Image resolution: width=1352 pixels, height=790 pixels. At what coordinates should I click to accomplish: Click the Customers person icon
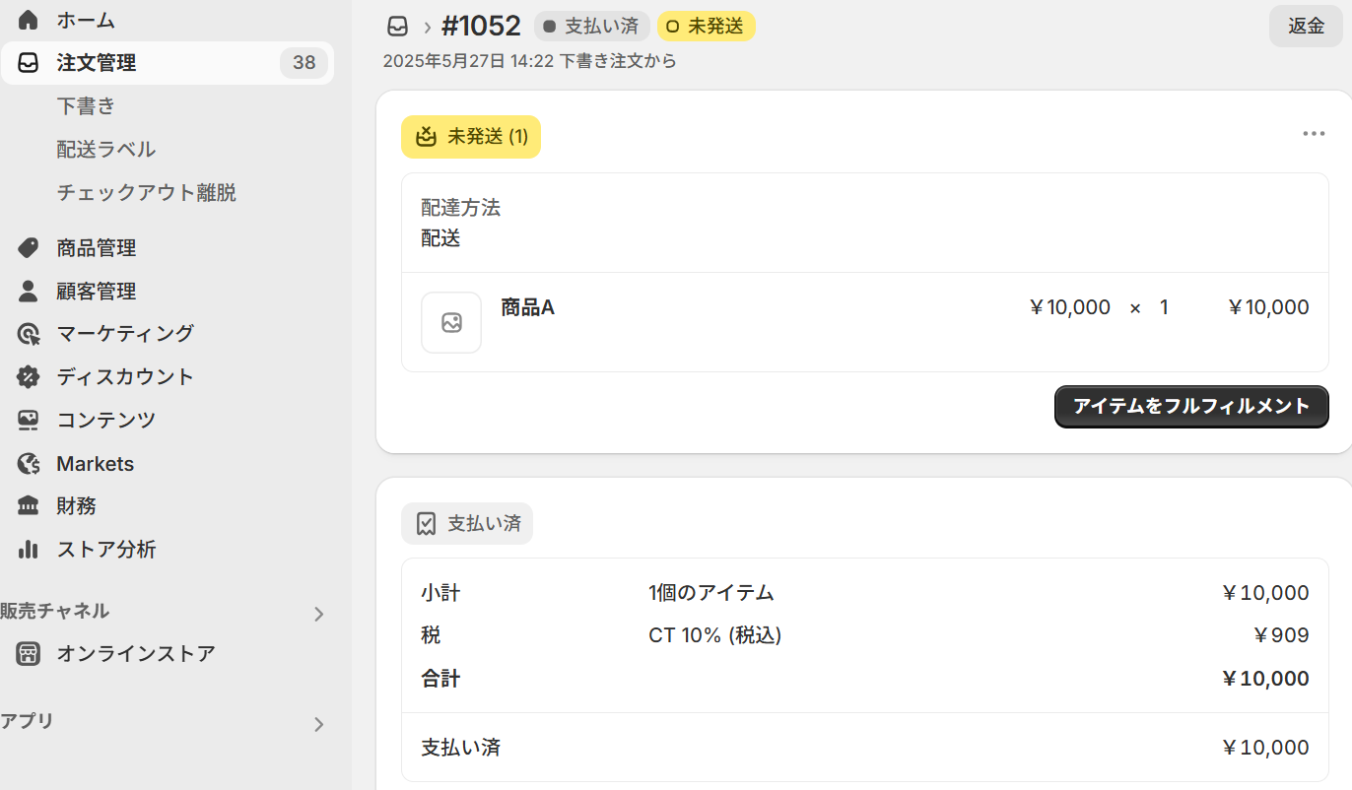[29, 292]
